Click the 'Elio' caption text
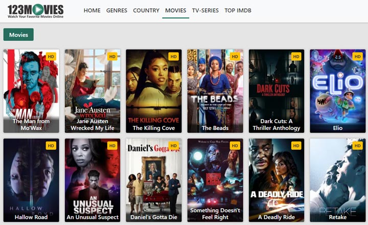Image resolution: width=368 pixels, height=225 pixels. tap(338, 128)
